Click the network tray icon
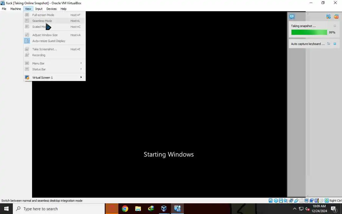Image resolution: width=342 pixels, height=214 pixels. pyautogui.click(x=301, y=209)
